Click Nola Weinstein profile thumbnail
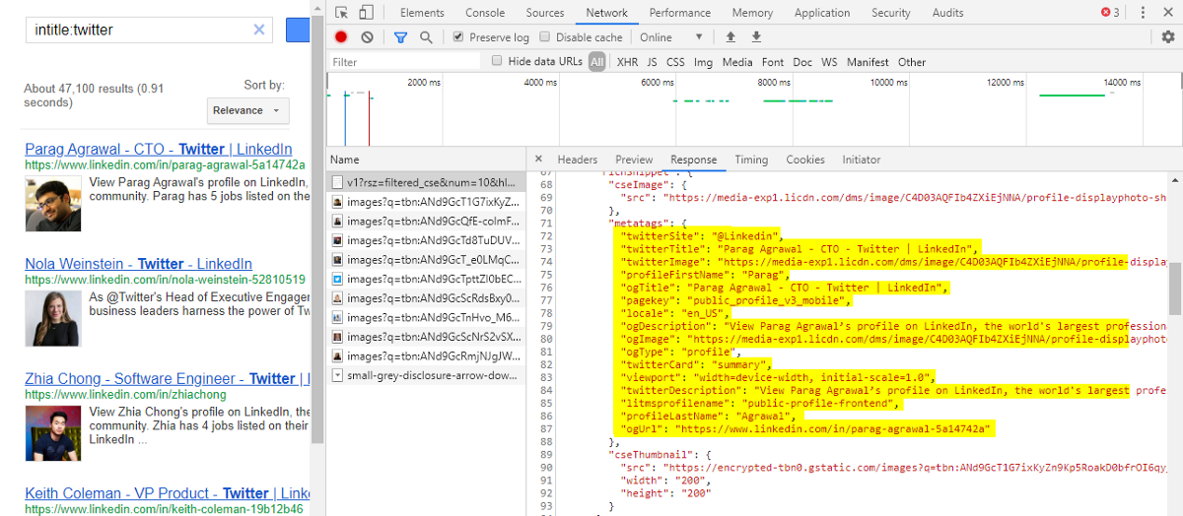 coord(53,318)
